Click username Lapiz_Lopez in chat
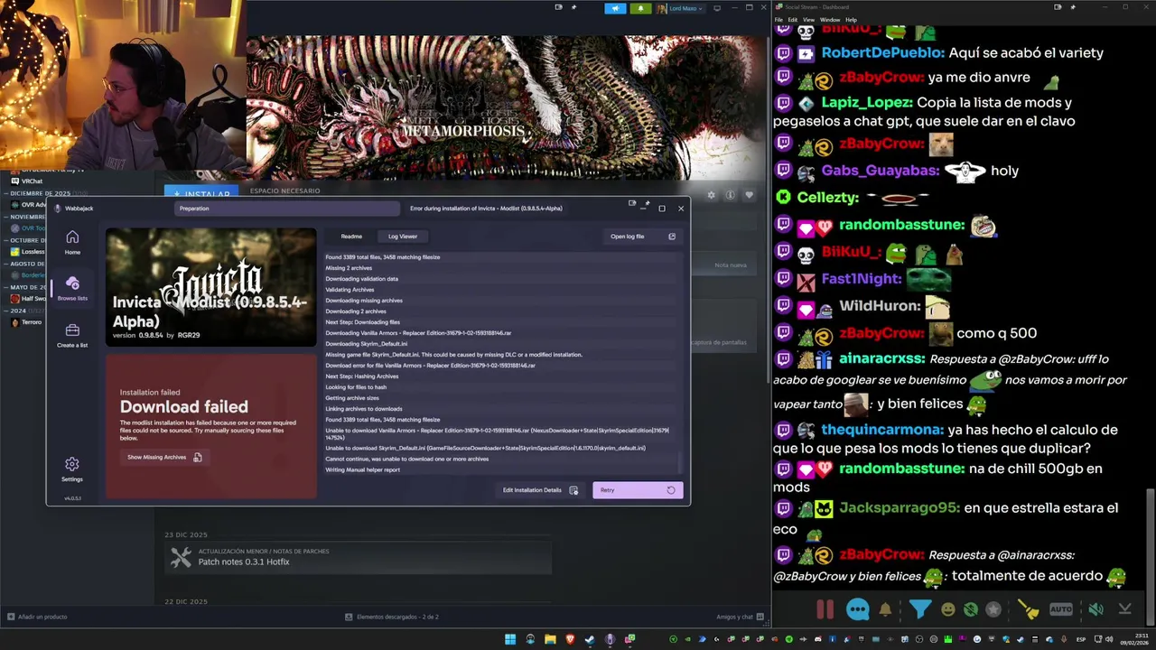The width and height of the screenshot is (1156, 650). (x=867, y=103)
